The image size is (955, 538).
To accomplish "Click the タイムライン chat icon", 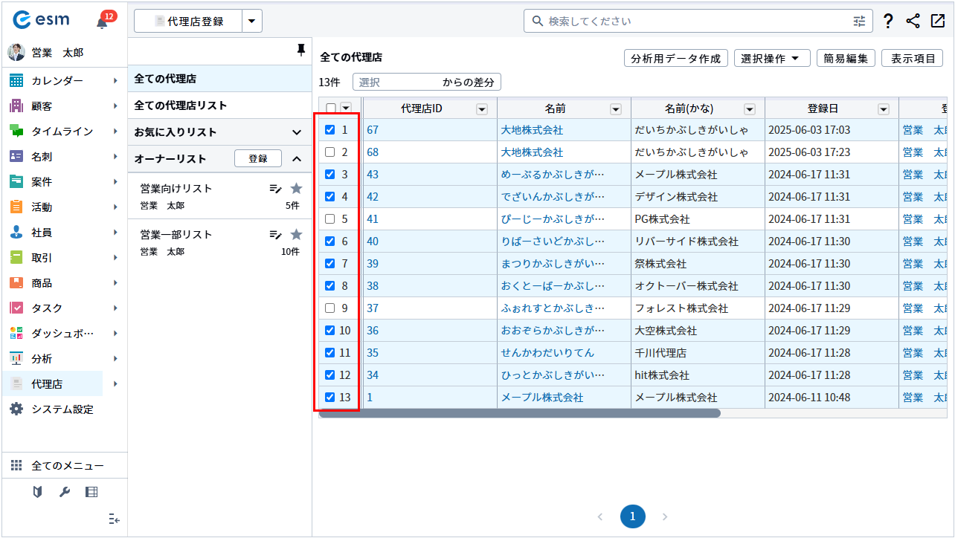I will [x=16, y=131].
